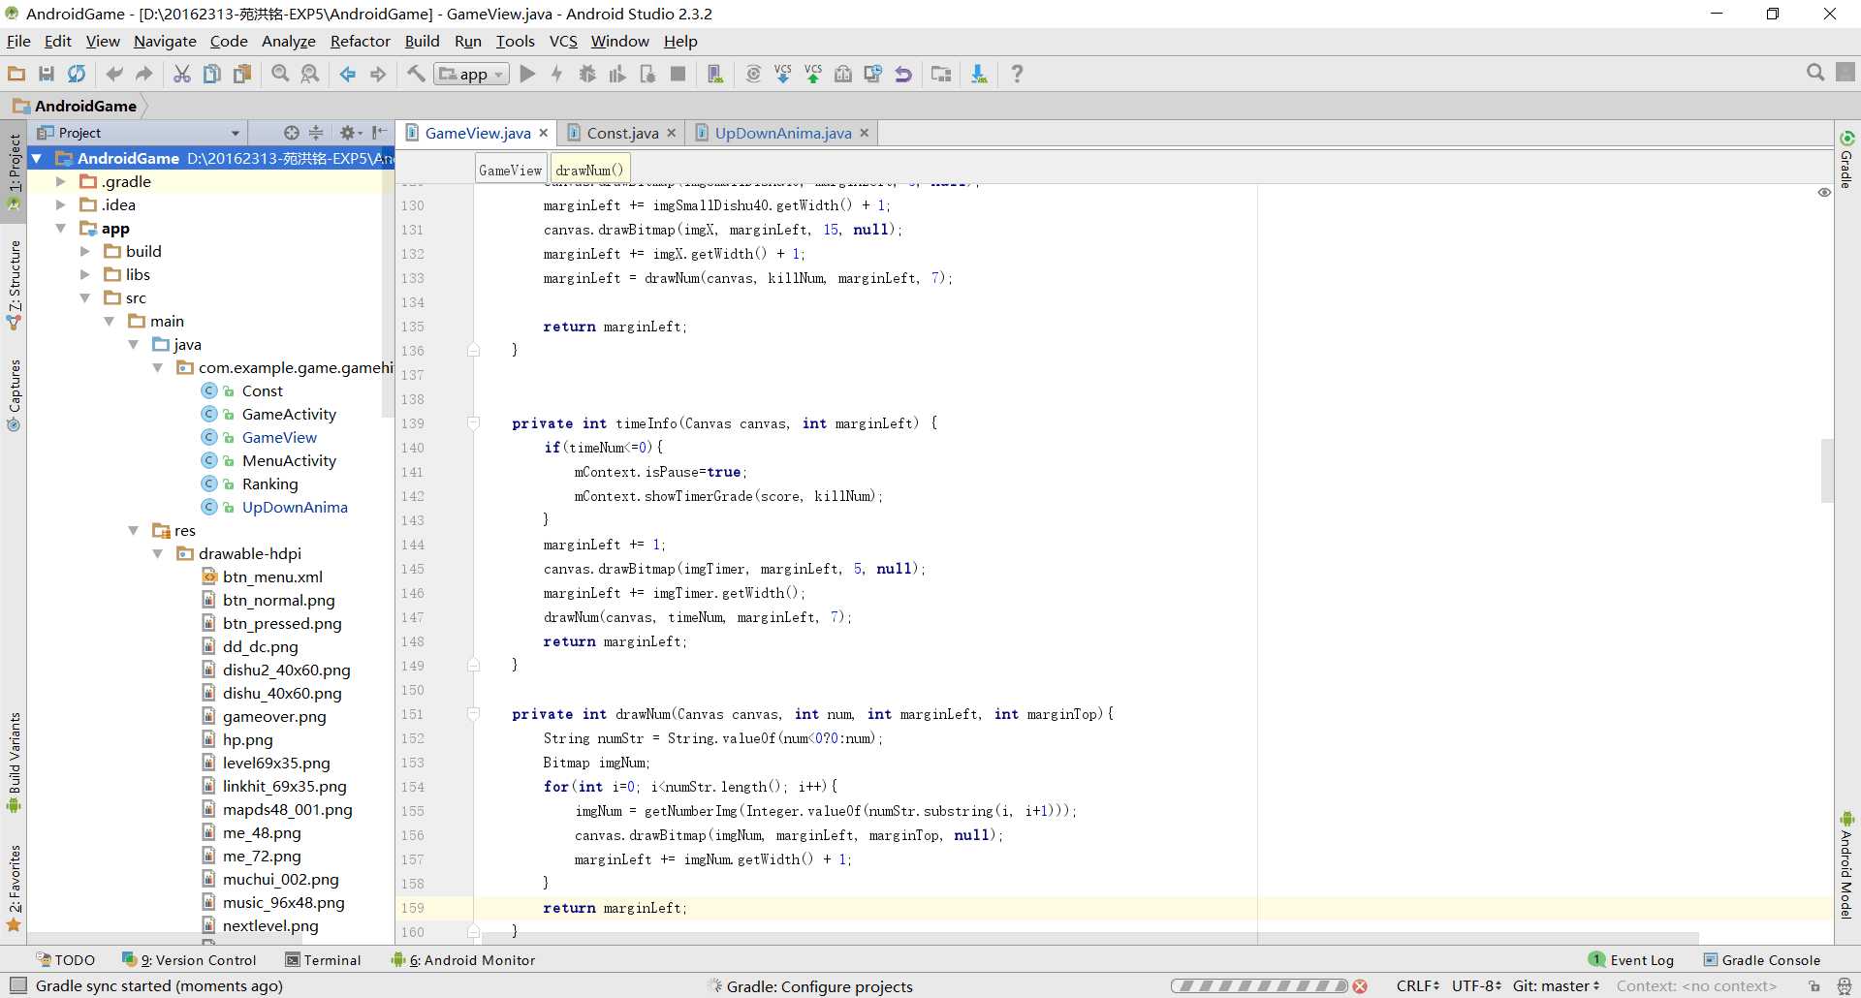Screen dimensions: 1861x998
Task: Run the app with the green play button
Action: [527, 74]
